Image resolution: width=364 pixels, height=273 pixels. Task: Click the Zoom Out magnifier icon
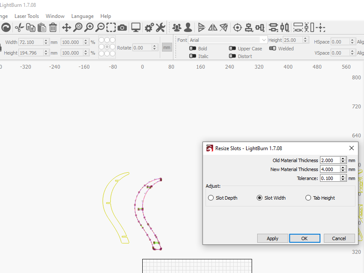pos(100,28)
